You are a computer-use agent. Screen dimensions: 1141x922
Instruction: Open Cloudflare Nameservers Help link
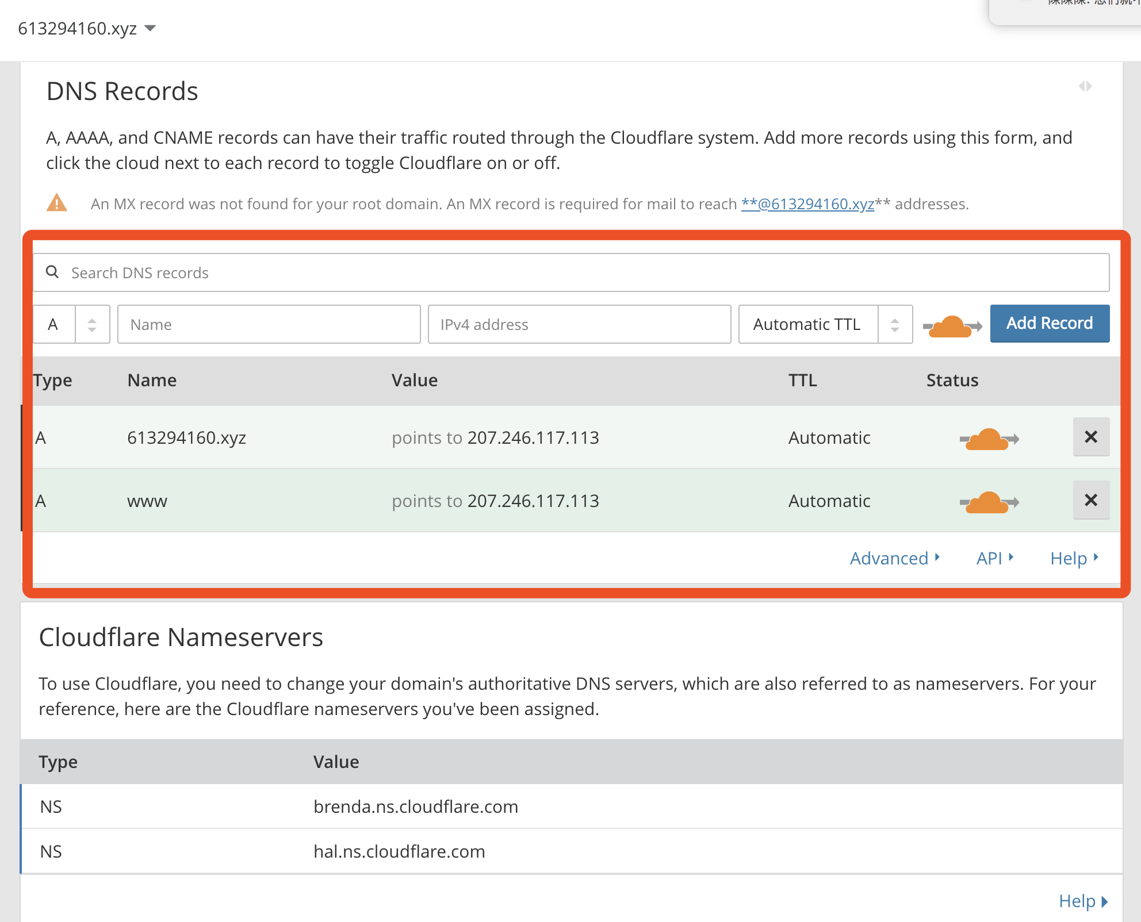(x=1083, y=901)
